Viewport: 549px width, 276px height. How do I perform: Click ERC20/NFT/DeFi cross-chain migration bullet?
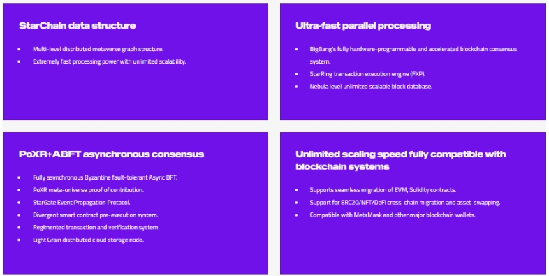tap(404, 203)
